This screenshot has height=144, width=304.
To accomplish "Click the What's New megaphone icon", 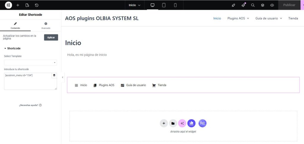I will [243, 5].
